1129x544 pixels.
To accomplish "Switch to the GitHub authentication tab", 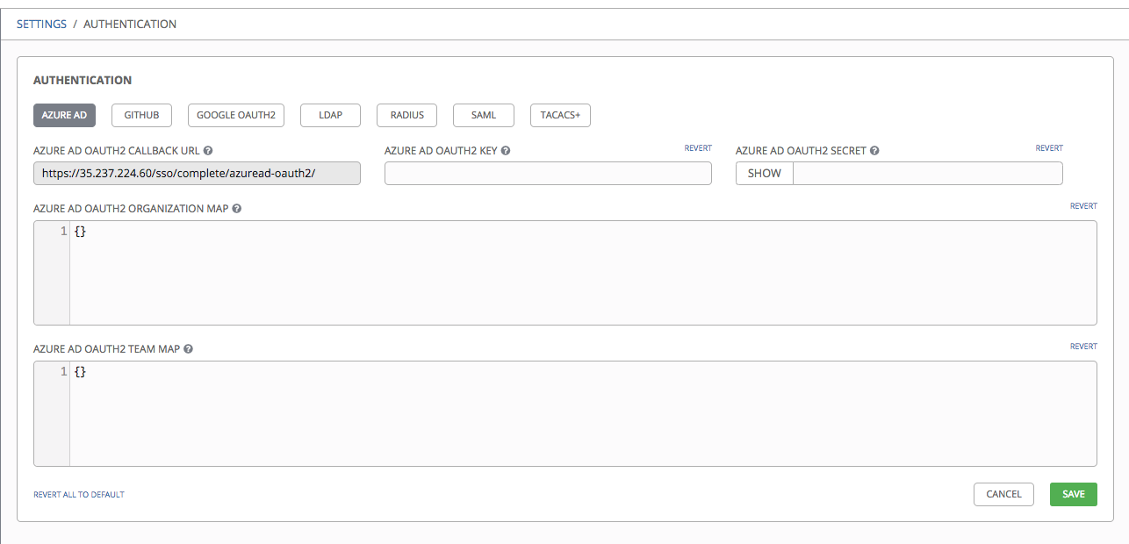I will click(141, 115).
